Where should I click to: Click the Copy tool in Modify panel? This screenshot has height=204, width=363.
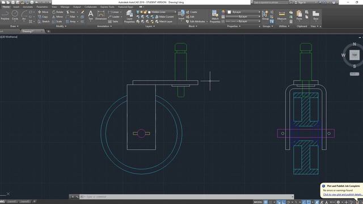click(43, 16)
